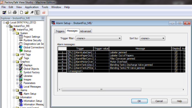The image size is (192, 108).
Task: Select Runtime Security key icon
Action: pyautogui.click(x=21, y=40)
